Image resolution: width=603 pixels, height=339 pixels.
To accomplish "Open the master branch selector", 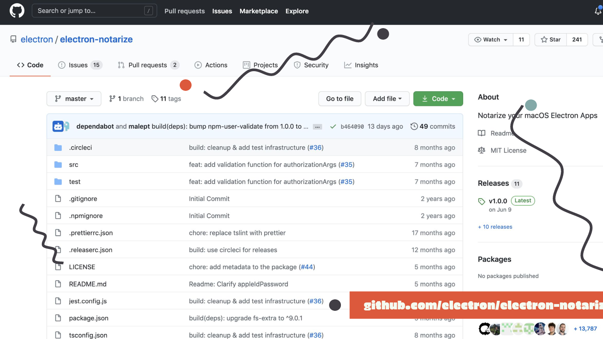I will [74, 99].
